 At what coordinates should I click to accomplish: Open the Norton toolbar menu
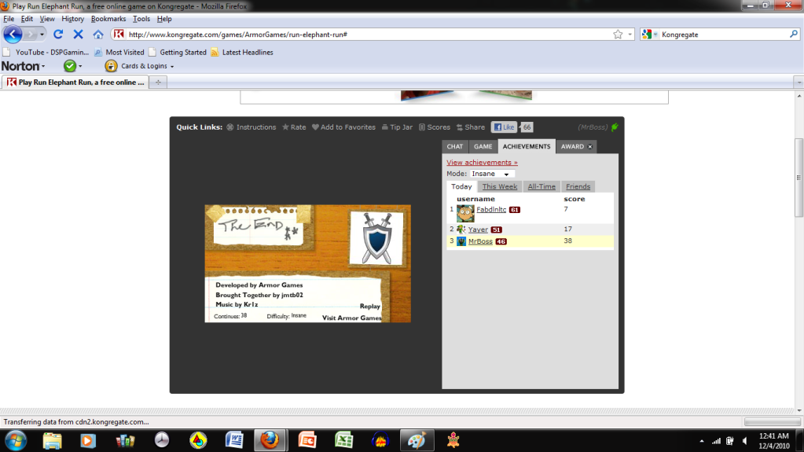pos(23,66)
